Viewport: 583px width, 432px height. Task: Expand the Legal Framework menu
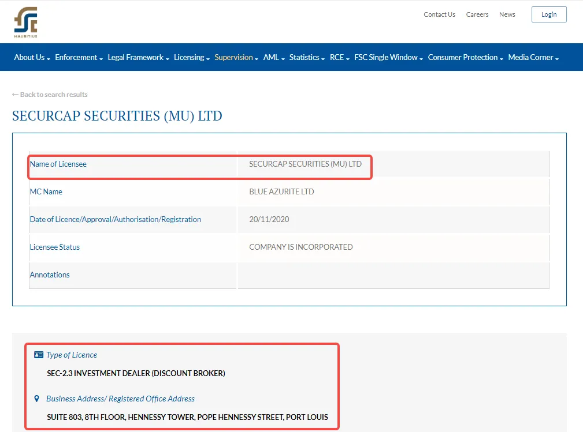[x=138, y=58]
